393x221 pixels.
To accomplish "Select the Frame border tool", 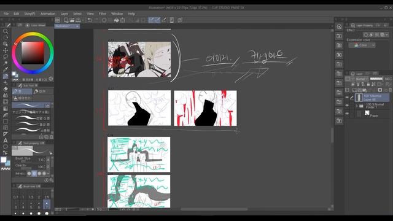I will (x=6, y=128).
